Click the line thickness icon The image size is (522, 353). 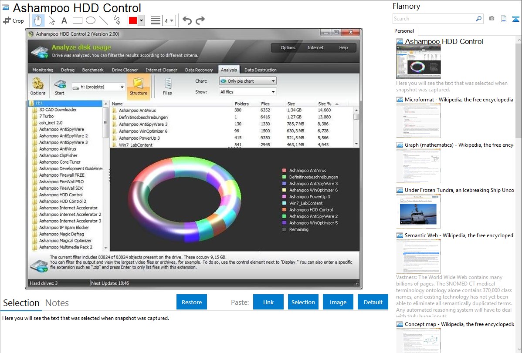click(x=156, y=20)
